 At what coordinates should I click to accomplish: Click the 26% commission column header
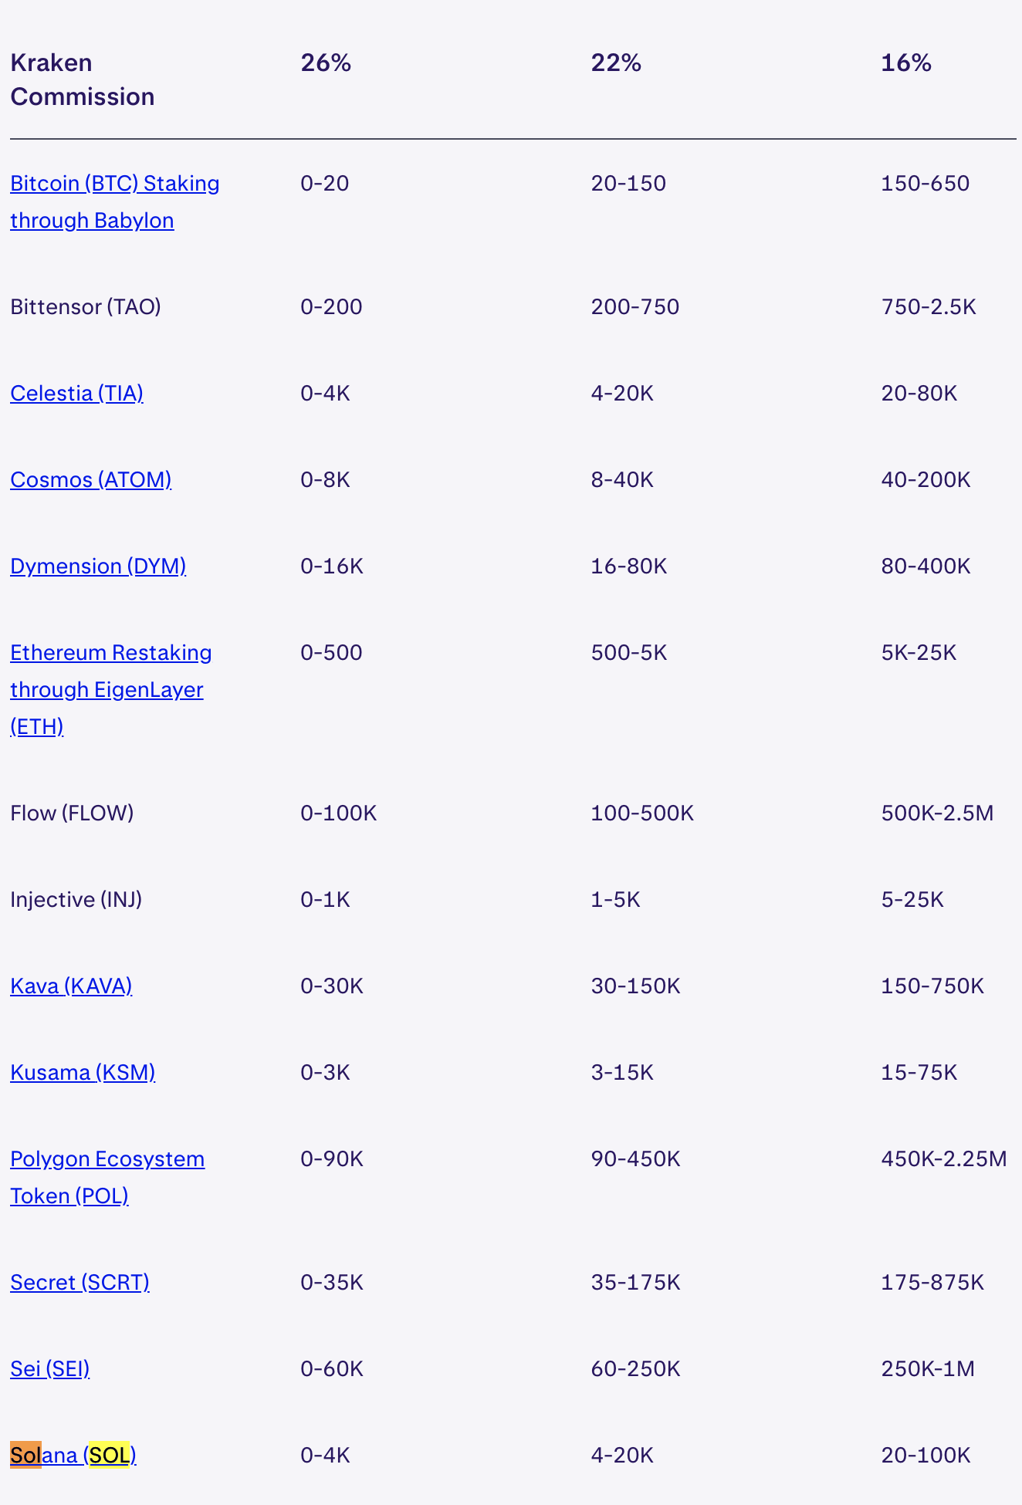(326, 63)
